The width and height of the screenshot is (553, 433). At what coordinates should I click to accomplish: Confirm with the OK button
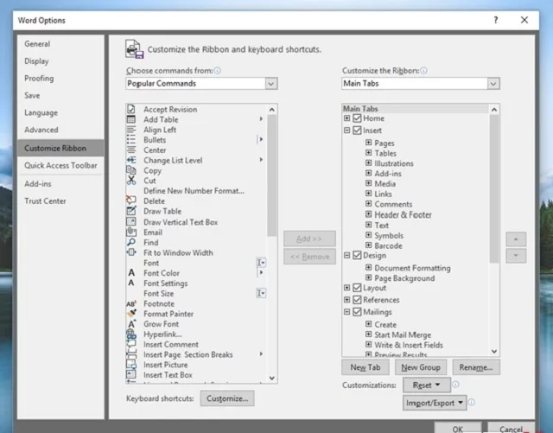(458, 429)
